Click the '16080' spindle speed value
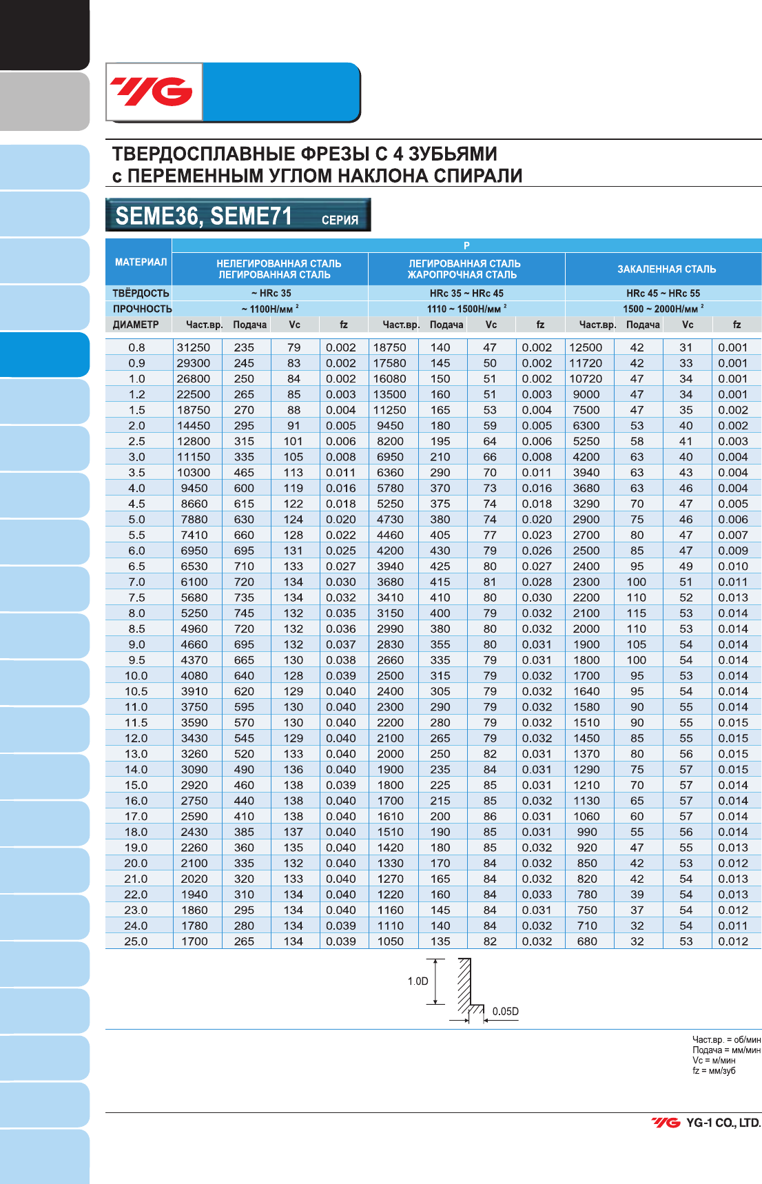Image resolution: width=762 pixels, height=1184 pixels. click(x=390, y=378)
